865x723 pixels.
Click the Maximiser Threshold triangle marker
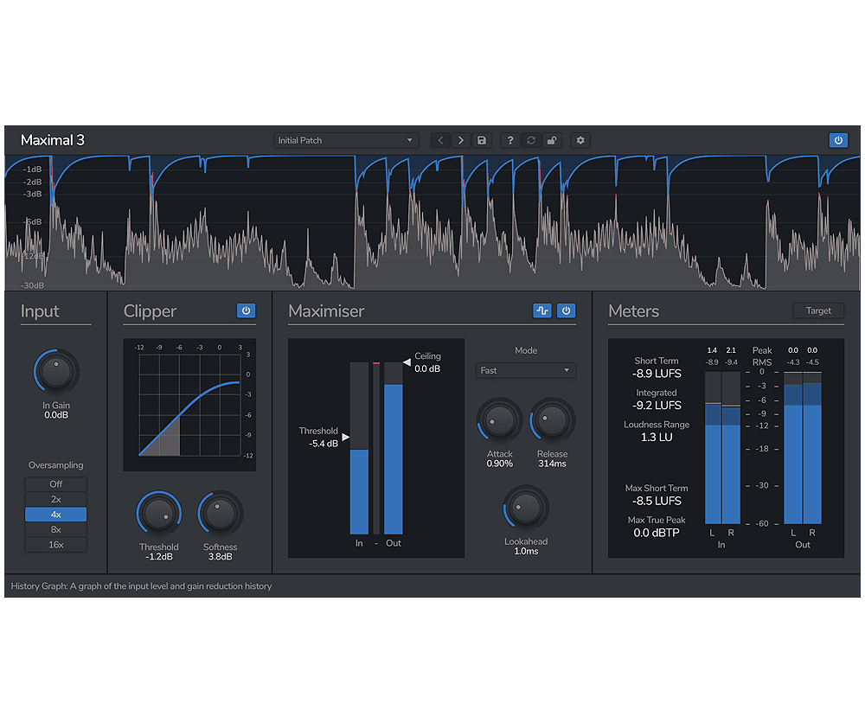coord(345,438)
